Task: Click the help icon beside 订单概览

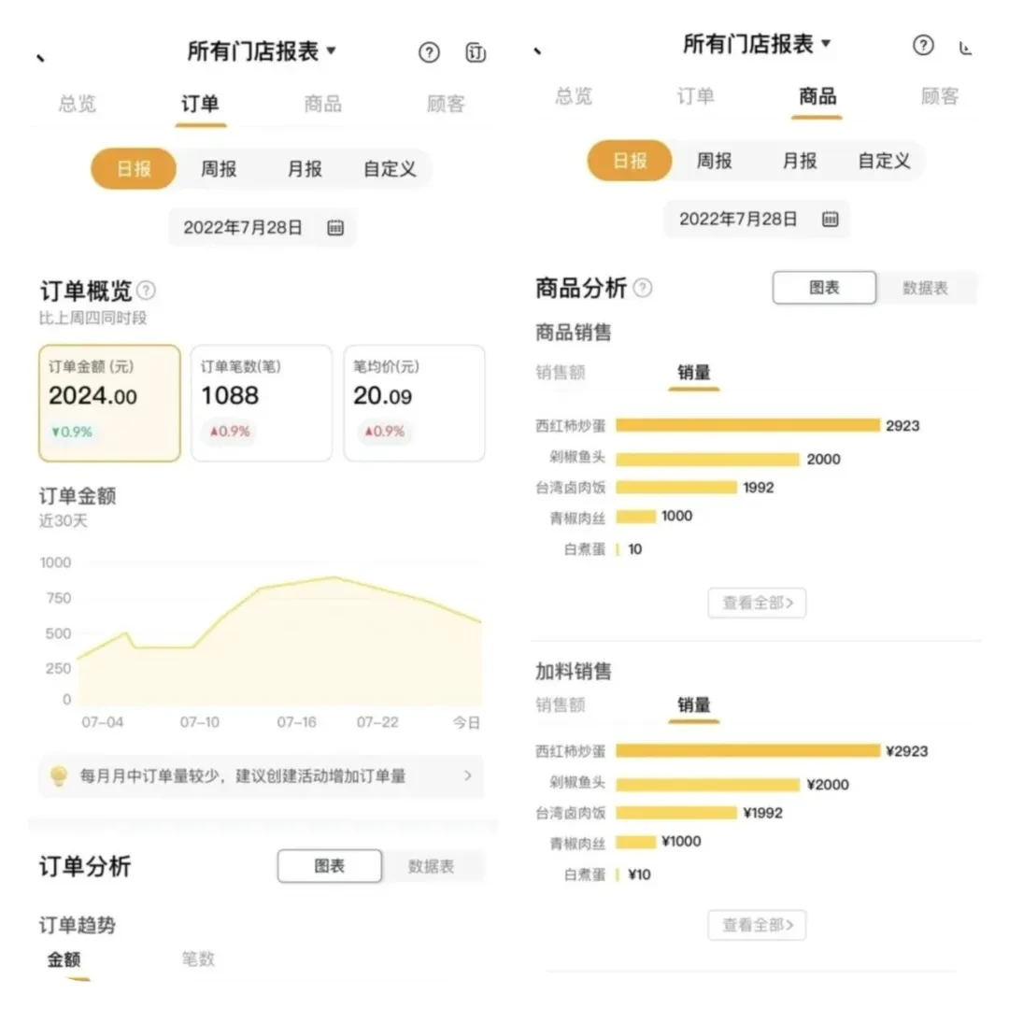Action: pos(147,291)
